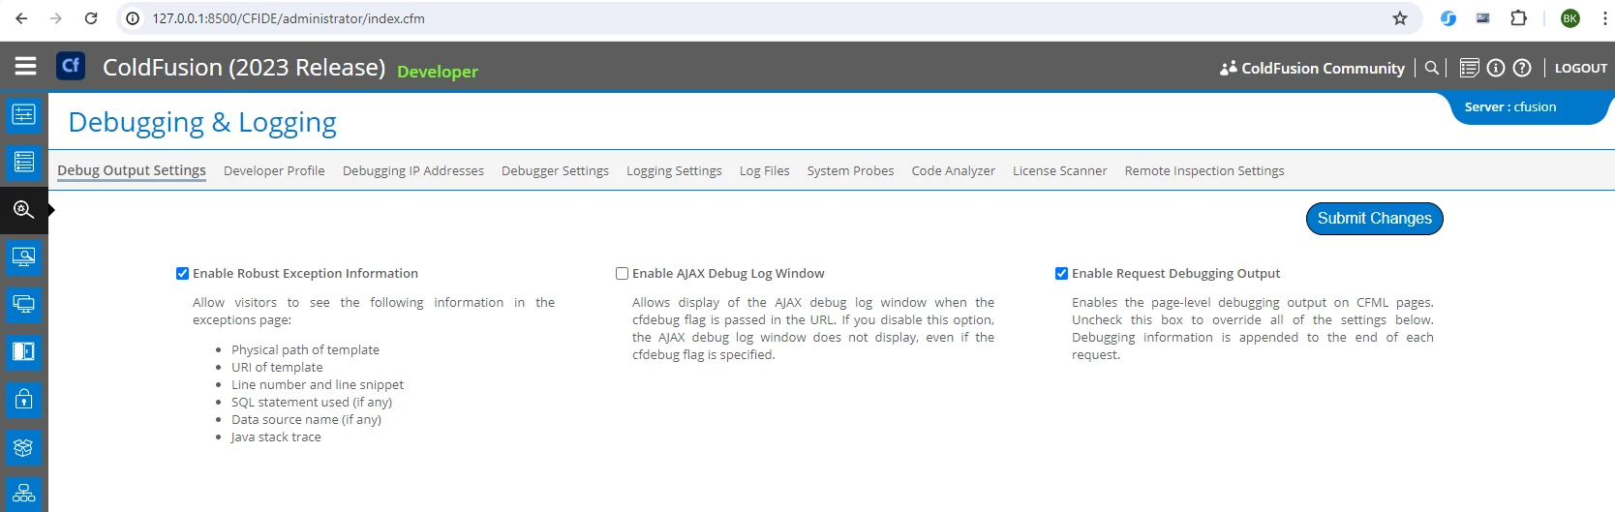Click the ColdFusion Cf logo
This screenshot has height=512, width=1615.
[71, 66]
